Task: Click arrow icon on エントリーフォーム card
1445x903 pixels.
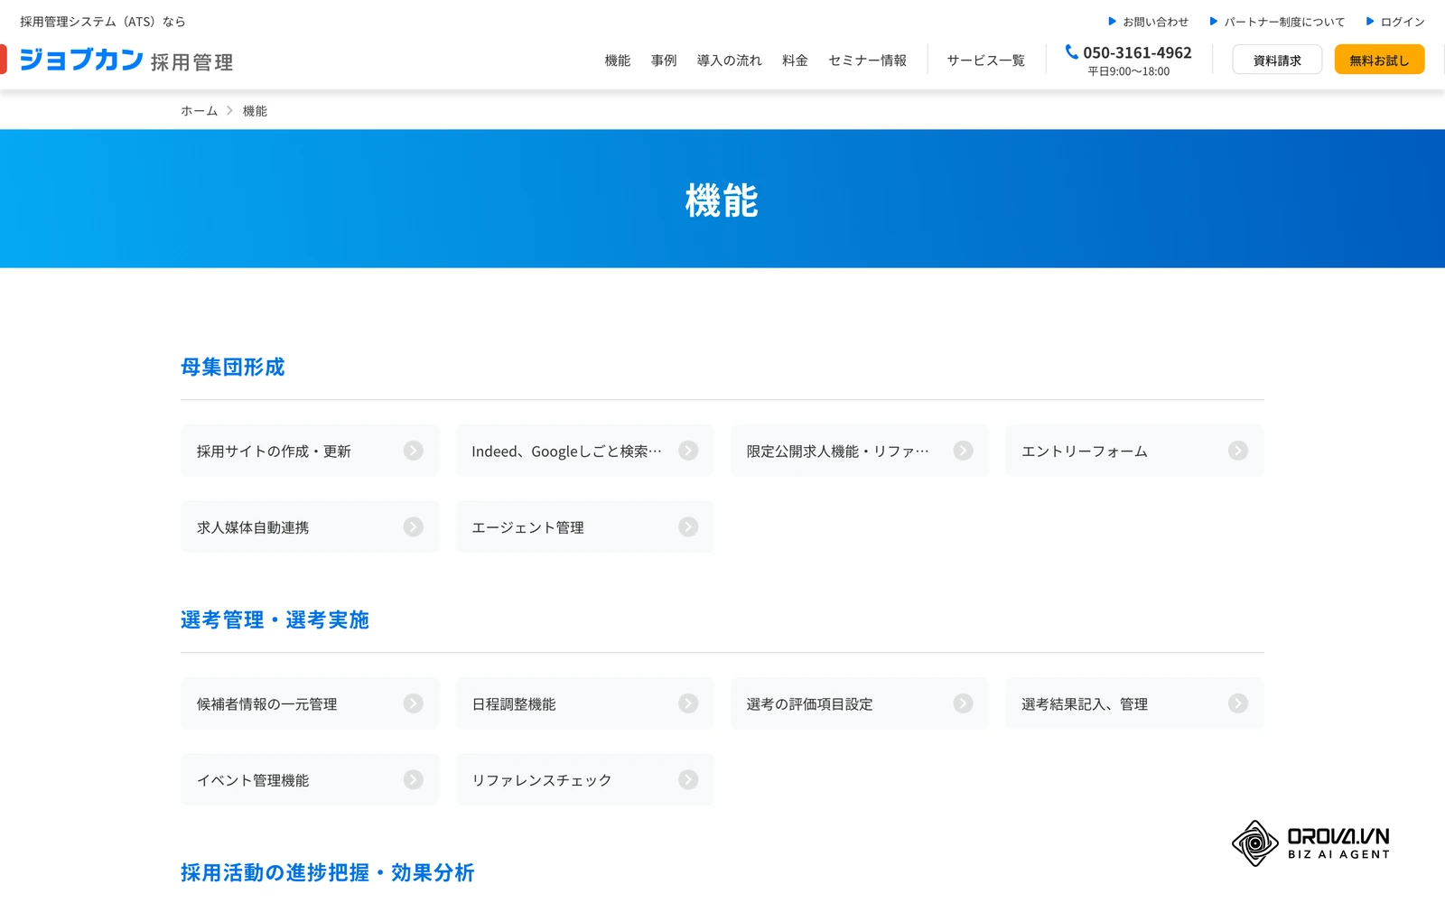Action: pyautogui.click(x=1238, y=451)
